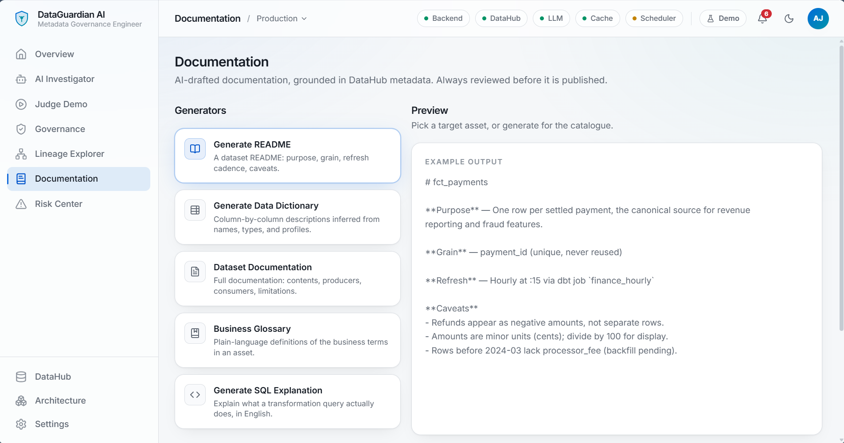Click the 'Metadata Governance Engineer' subtitle
This screenshot has height=443, width=844.
(x=90, y=24)
